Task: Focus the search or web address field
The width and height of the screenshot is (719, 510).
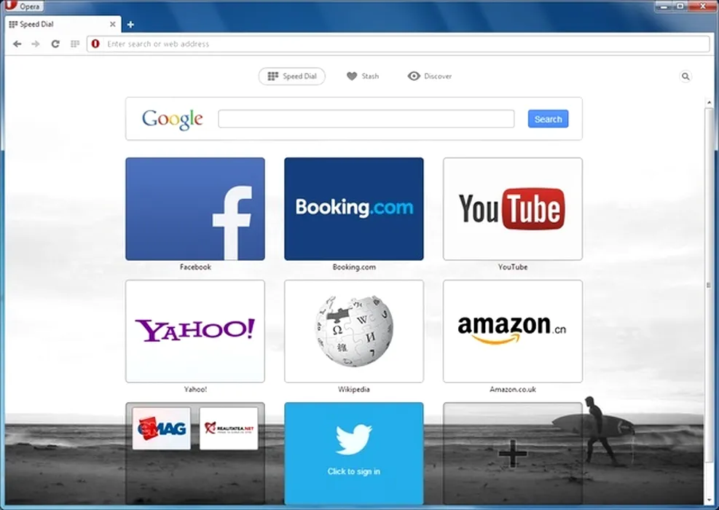Action: pos(398,44)
